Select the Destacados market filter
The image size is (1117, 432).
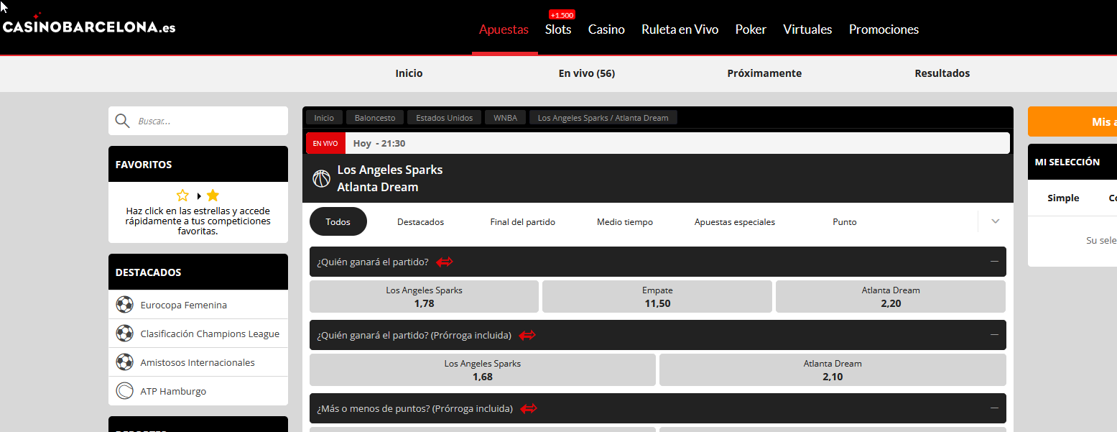pos(420,221)
